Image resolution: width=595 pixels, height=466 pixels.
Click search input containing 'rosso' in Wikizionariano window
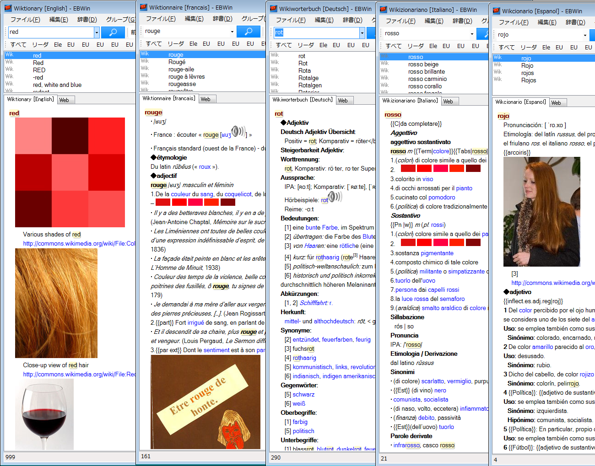click(426, 33)
